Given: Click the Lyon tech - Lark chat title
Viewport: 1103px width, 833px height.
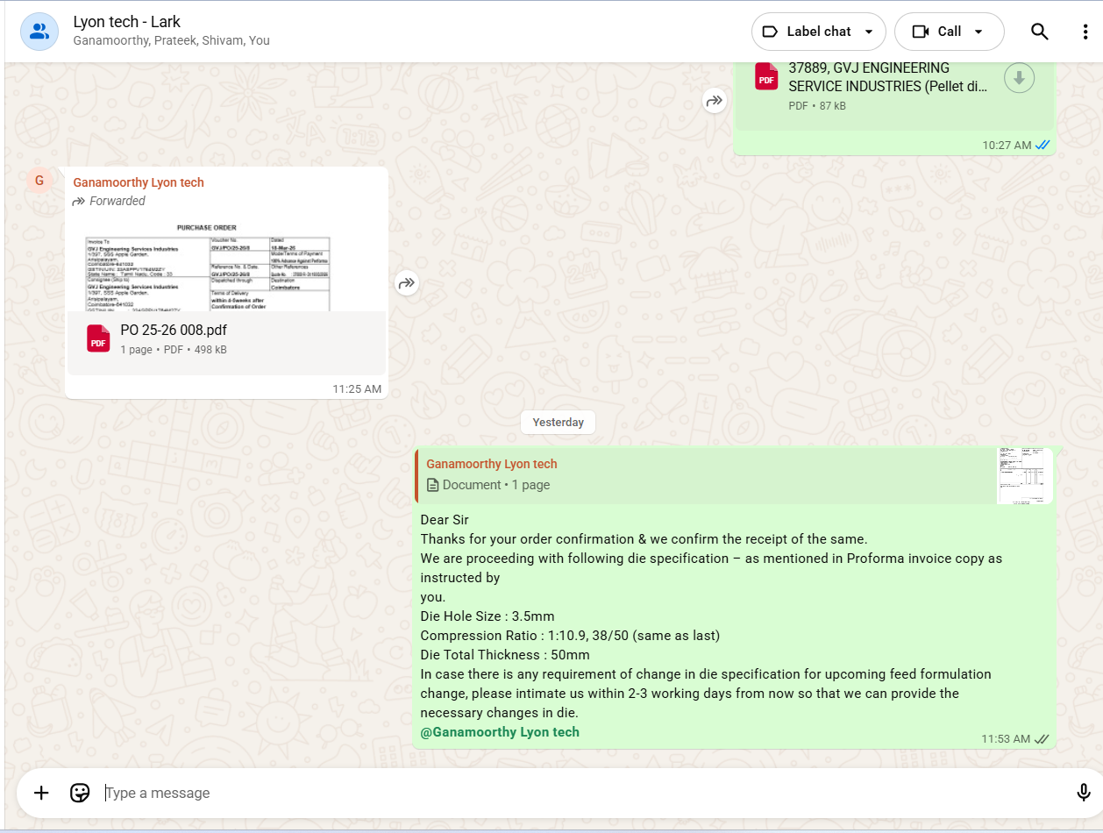Looking at the screenshot, I should pyautogui.click(x=127, y=22).
